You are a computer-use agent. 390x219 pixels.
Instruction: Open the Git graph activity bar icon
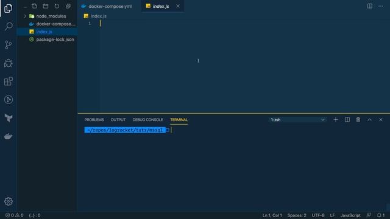click(x=8, y=100)
